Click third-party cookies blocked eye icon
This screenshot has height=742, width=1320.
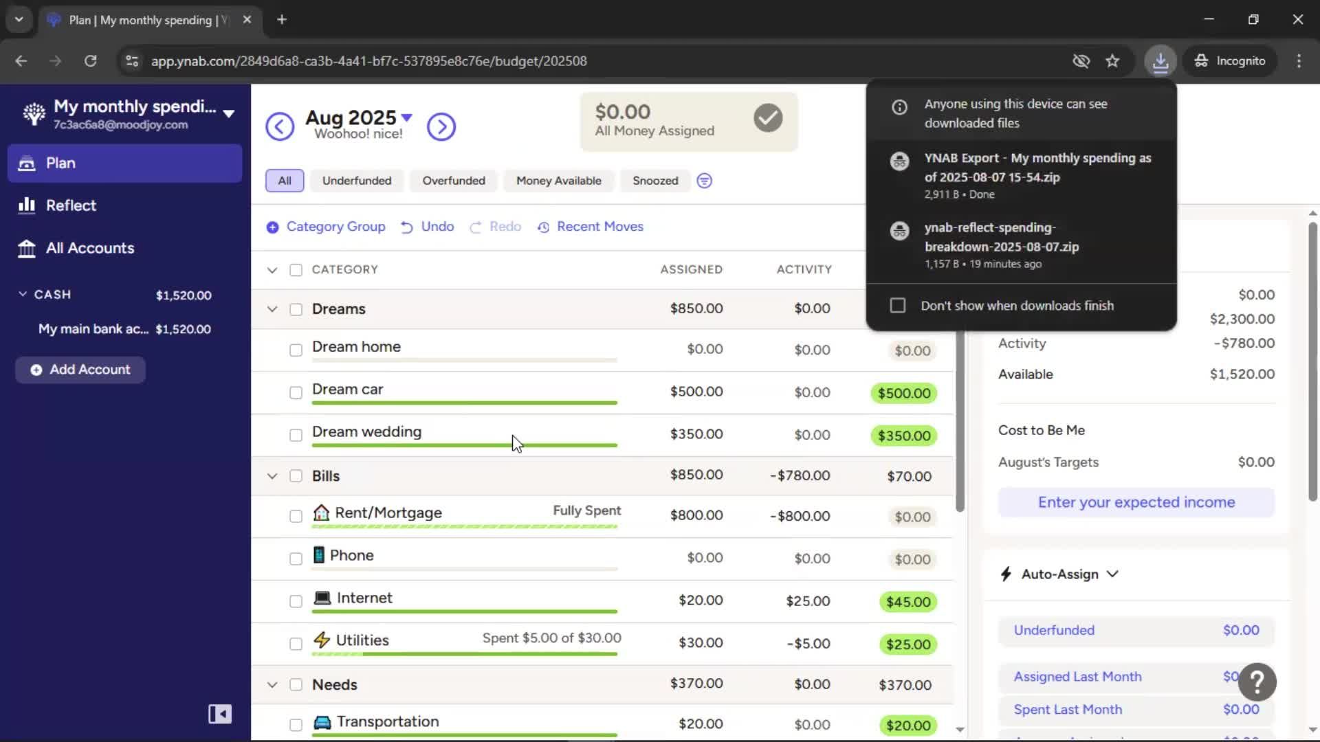[x=1081, y=61]
